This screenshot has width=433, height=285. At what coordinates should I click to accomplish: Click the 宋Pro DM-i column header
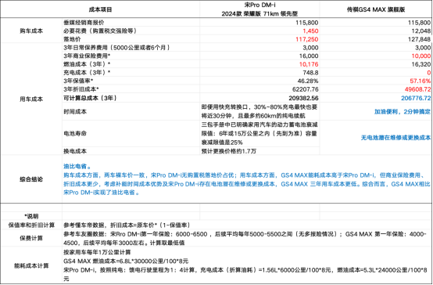pyautogui.click(x=259, y=9)
